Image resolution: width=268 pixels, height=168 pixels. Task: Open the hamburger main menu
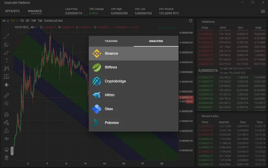(x=263, y=11)
